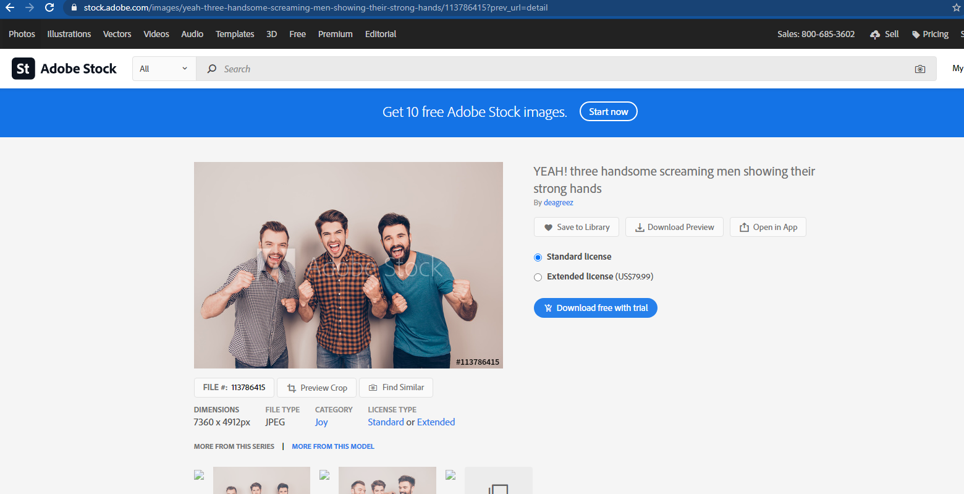
Task: Click the download icon on Download Preview
Action: coord(640,228)
